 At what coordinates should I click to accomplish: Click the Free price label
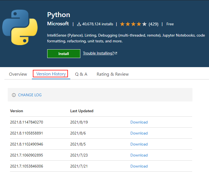170,24
